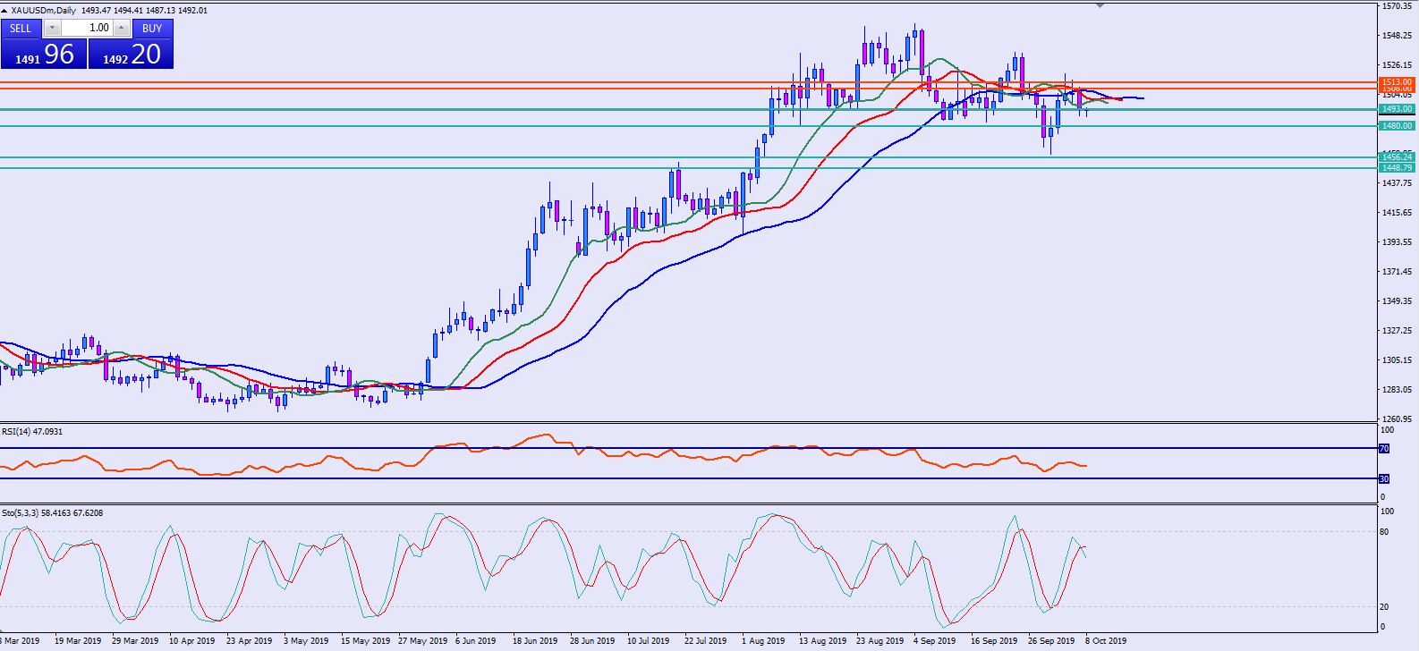Click the RSI 70 level marker
Viewport: 1419px width, 651px height.
pos(1384,448)
